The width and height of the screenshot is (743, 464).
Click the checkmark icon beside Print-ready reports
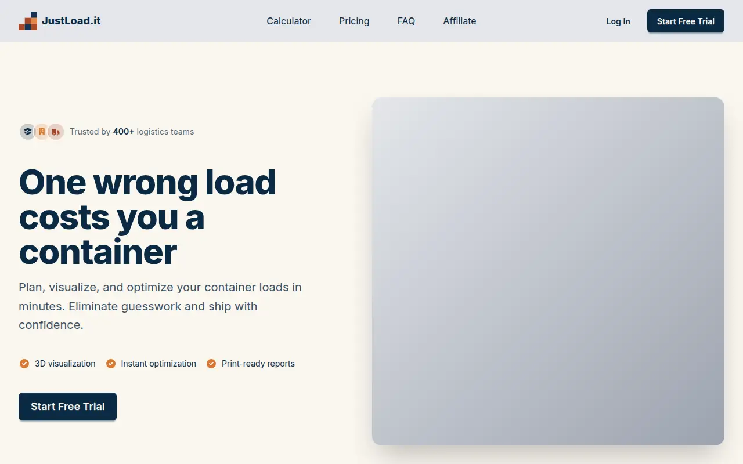click(x=211, y=364)
